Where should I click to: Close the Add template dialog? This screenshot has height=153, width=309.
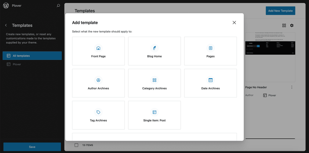pos(234,23)
